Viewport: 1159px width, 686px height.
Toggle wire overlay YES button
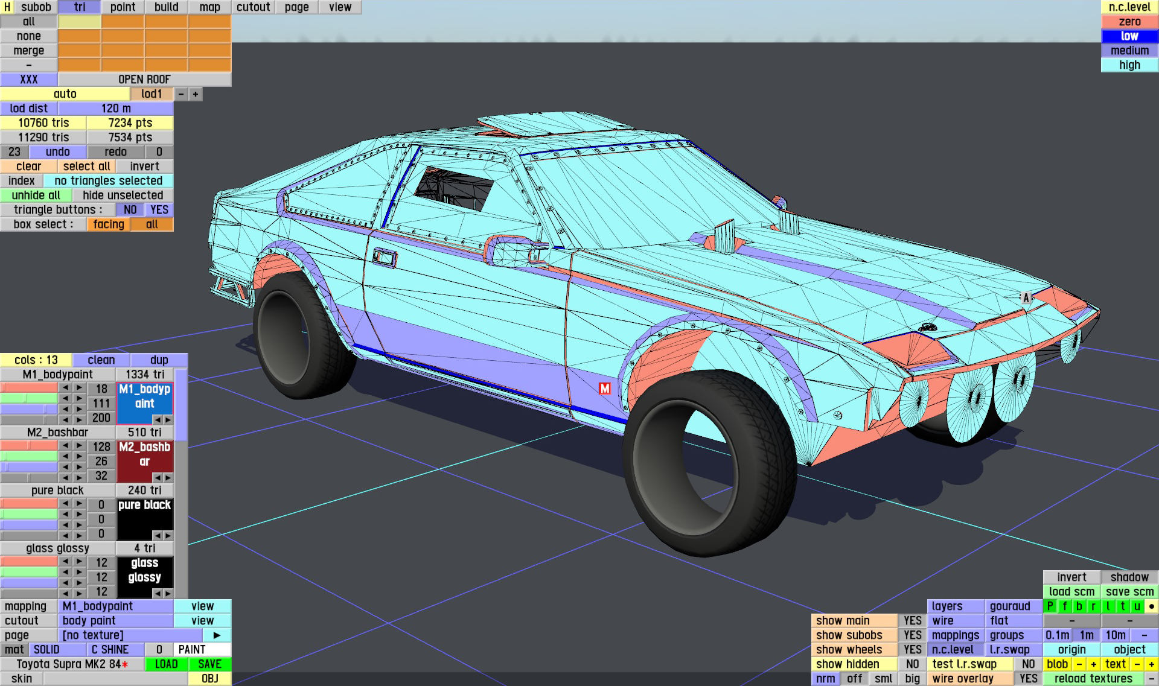click(x=1028, y=679)
